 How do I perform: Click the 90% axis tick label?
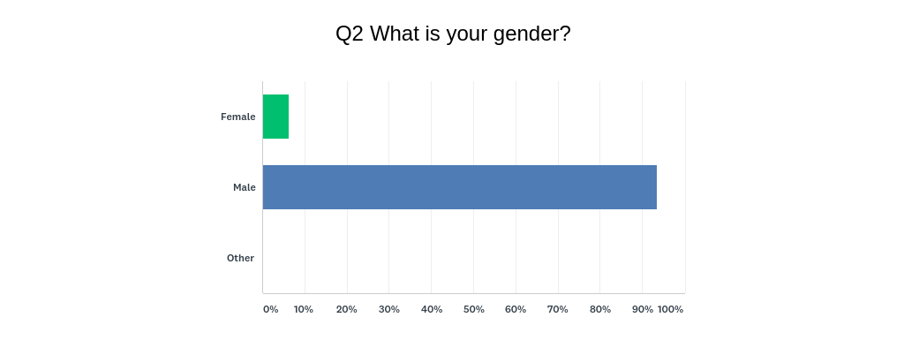tap(643, 309)
